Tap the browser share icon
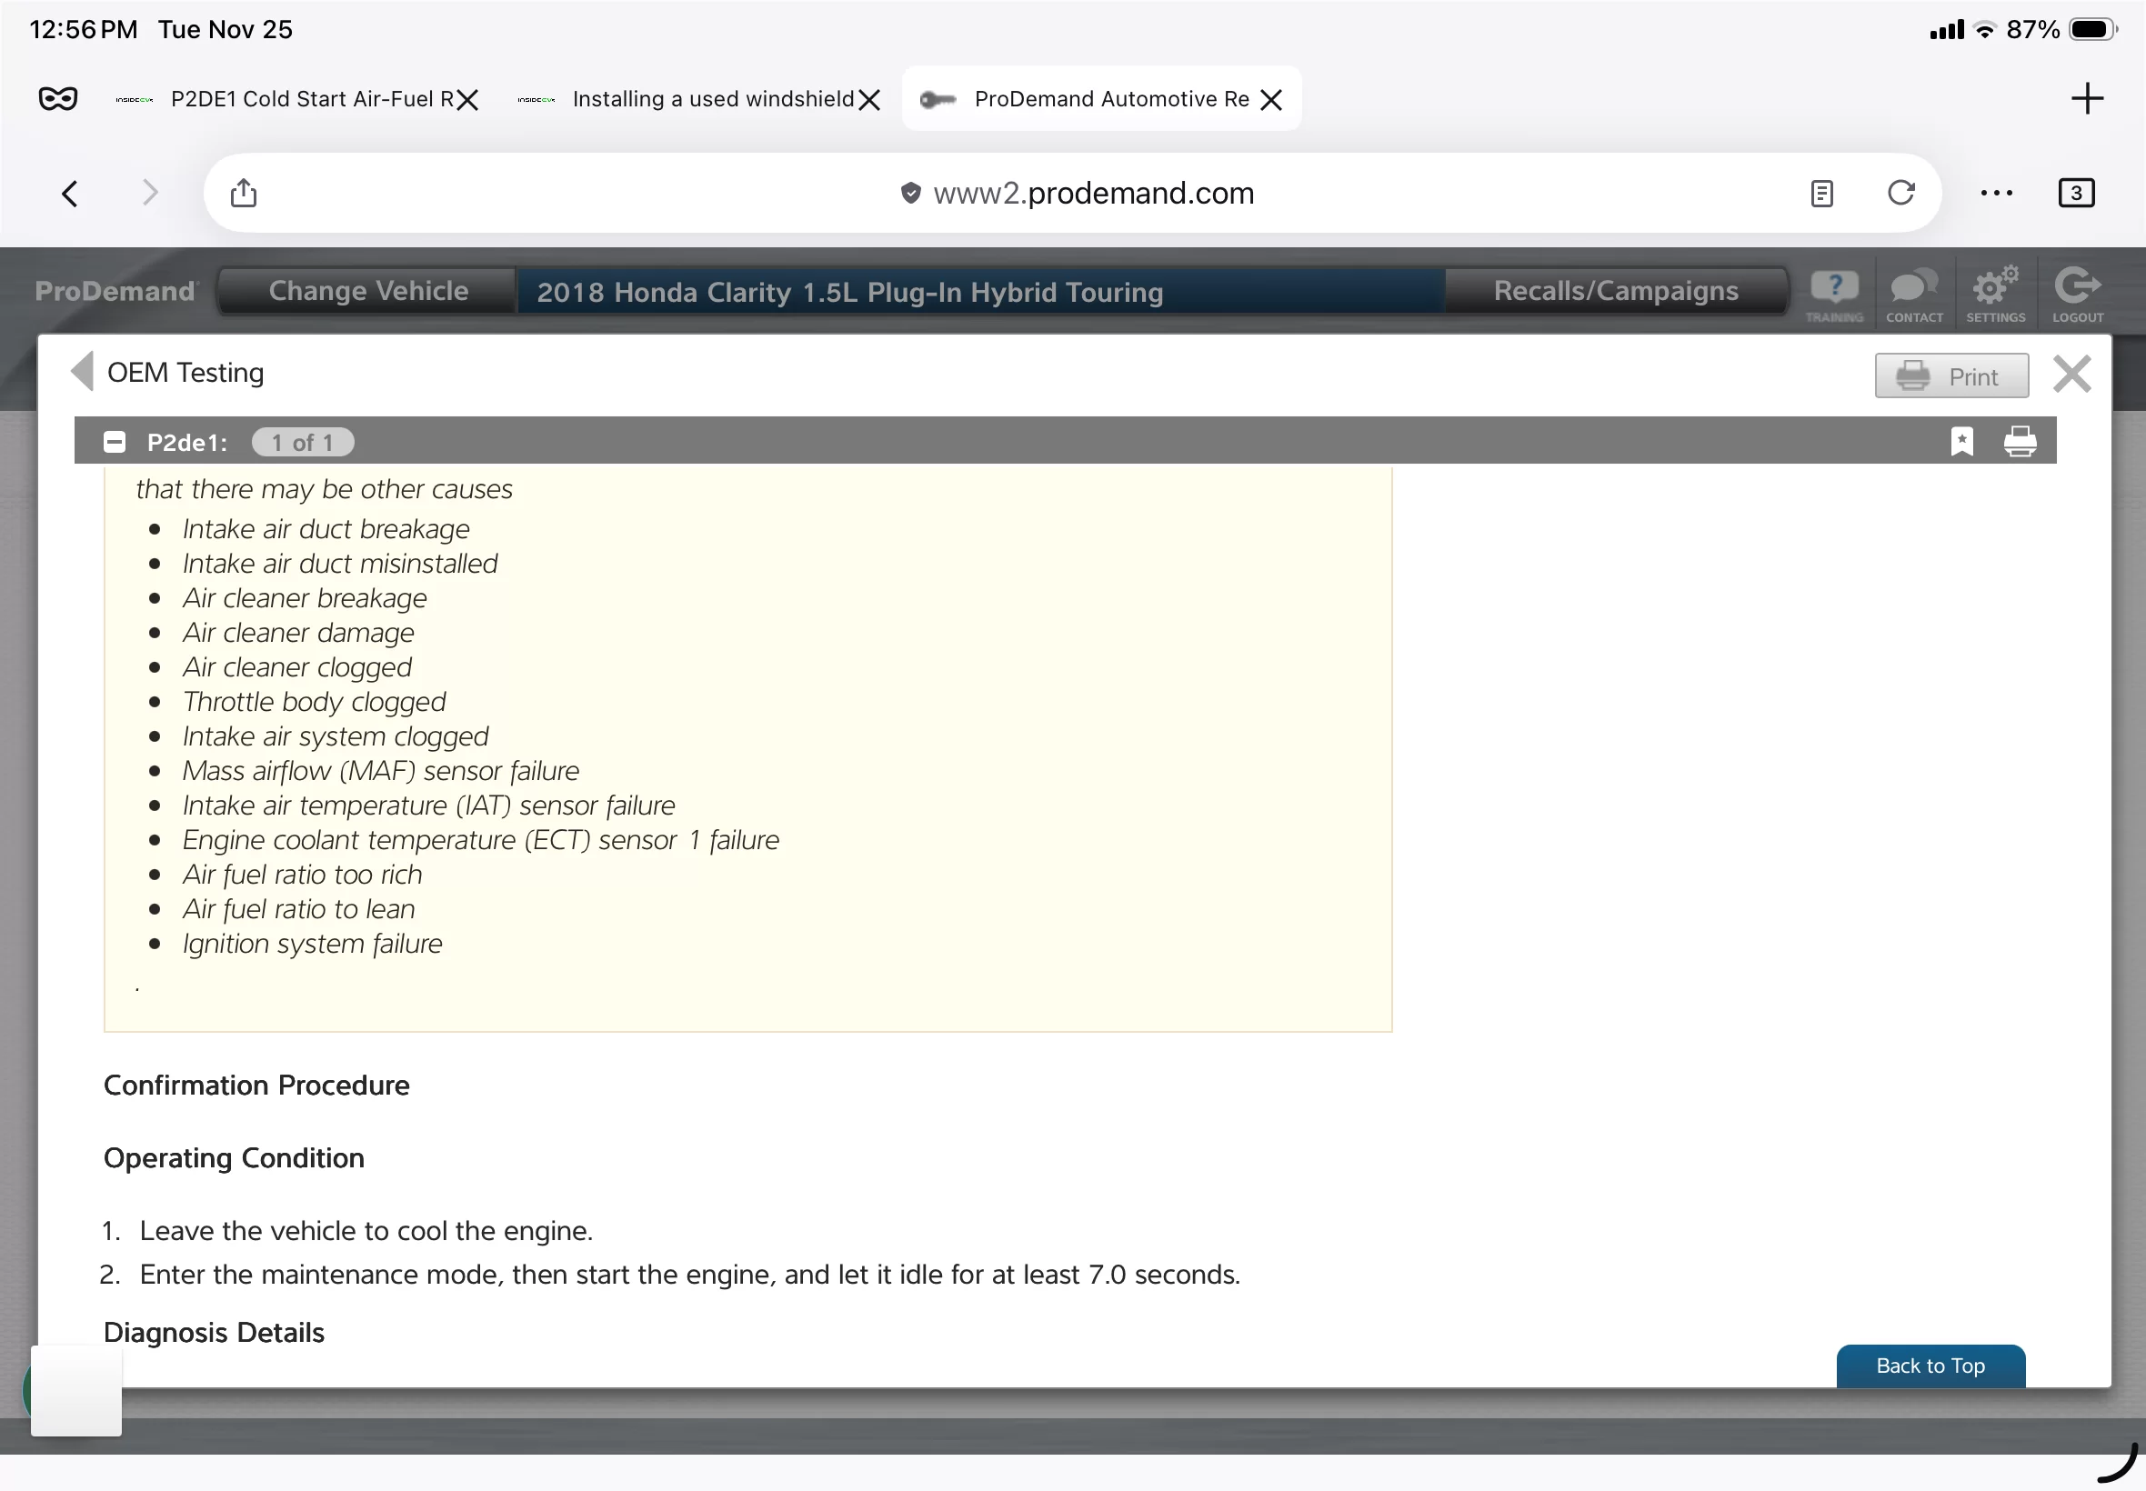The image size is (2146, 1491). click(244, 194)
